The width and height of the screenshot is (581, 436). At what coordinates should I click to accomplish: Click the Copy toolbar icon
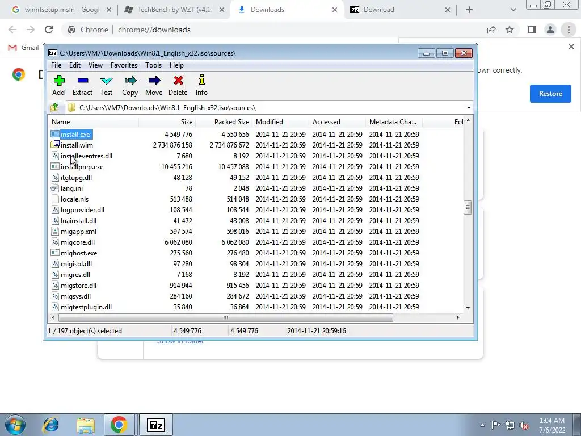click(x=130, y=81)
